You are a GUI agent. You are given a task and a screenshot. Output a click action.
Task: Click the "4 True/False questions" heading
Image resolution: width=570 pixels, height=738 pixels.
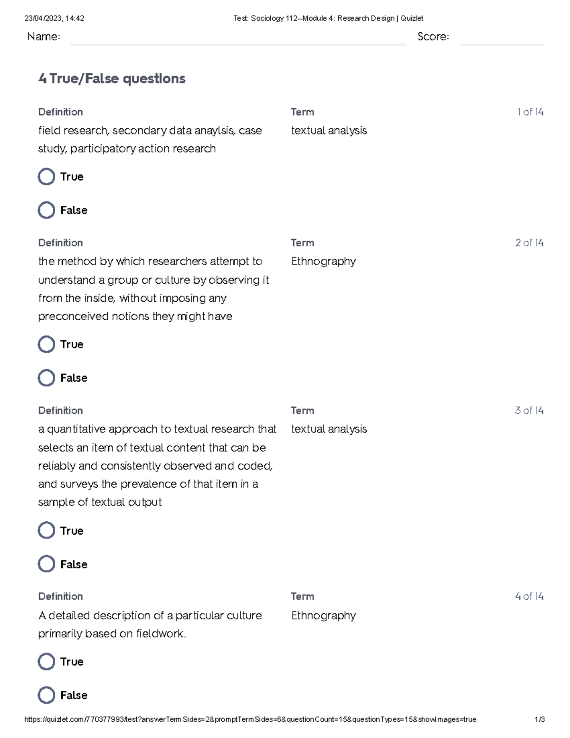coord(112,78)
